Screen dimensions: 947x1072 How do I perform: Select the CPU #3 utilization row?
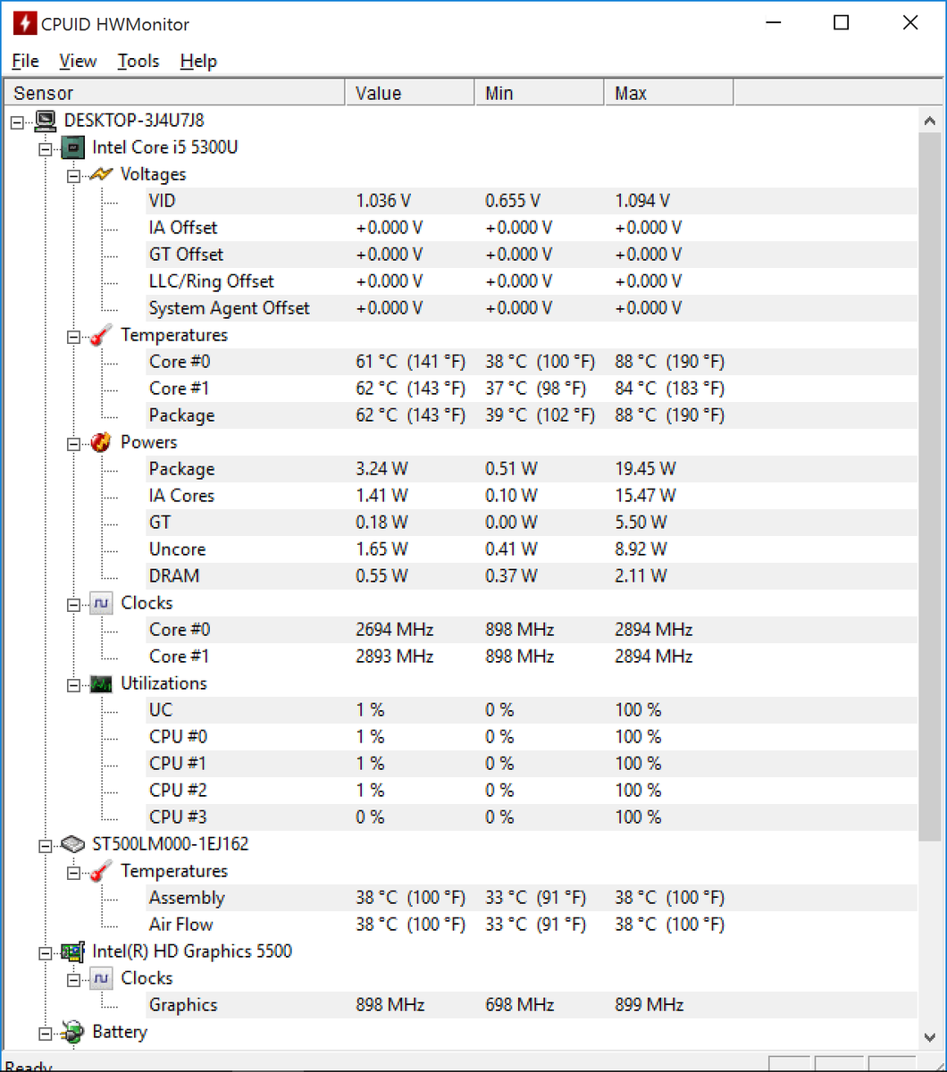pos(532,817)
